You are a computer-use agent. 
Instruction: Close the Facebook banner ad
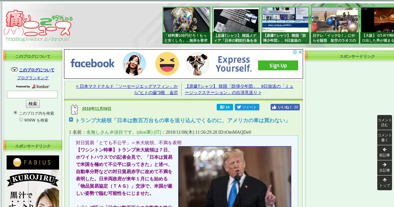tap(300, 52)
